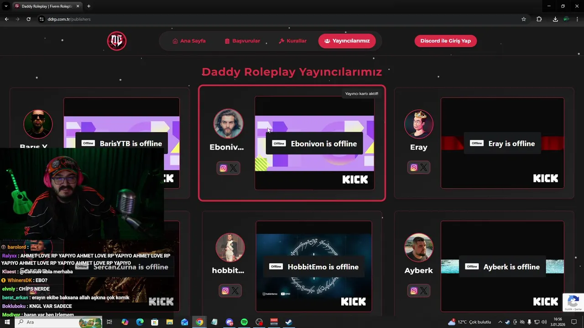Click Discord ile Giriş Yap button
This screenshot has width=584, height=328.
click(445, 41)
